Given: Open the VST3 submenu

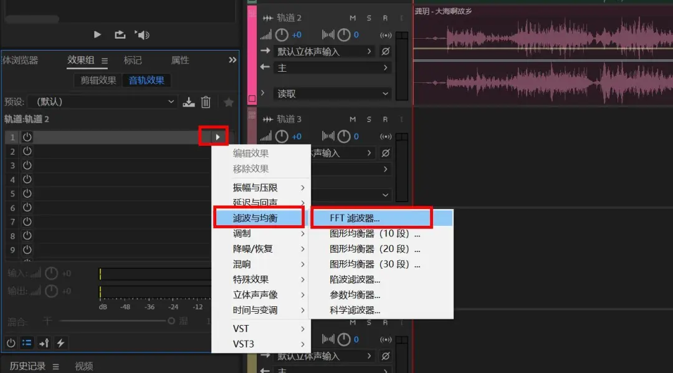Looking at the screenshot, I should click(261, 344).
